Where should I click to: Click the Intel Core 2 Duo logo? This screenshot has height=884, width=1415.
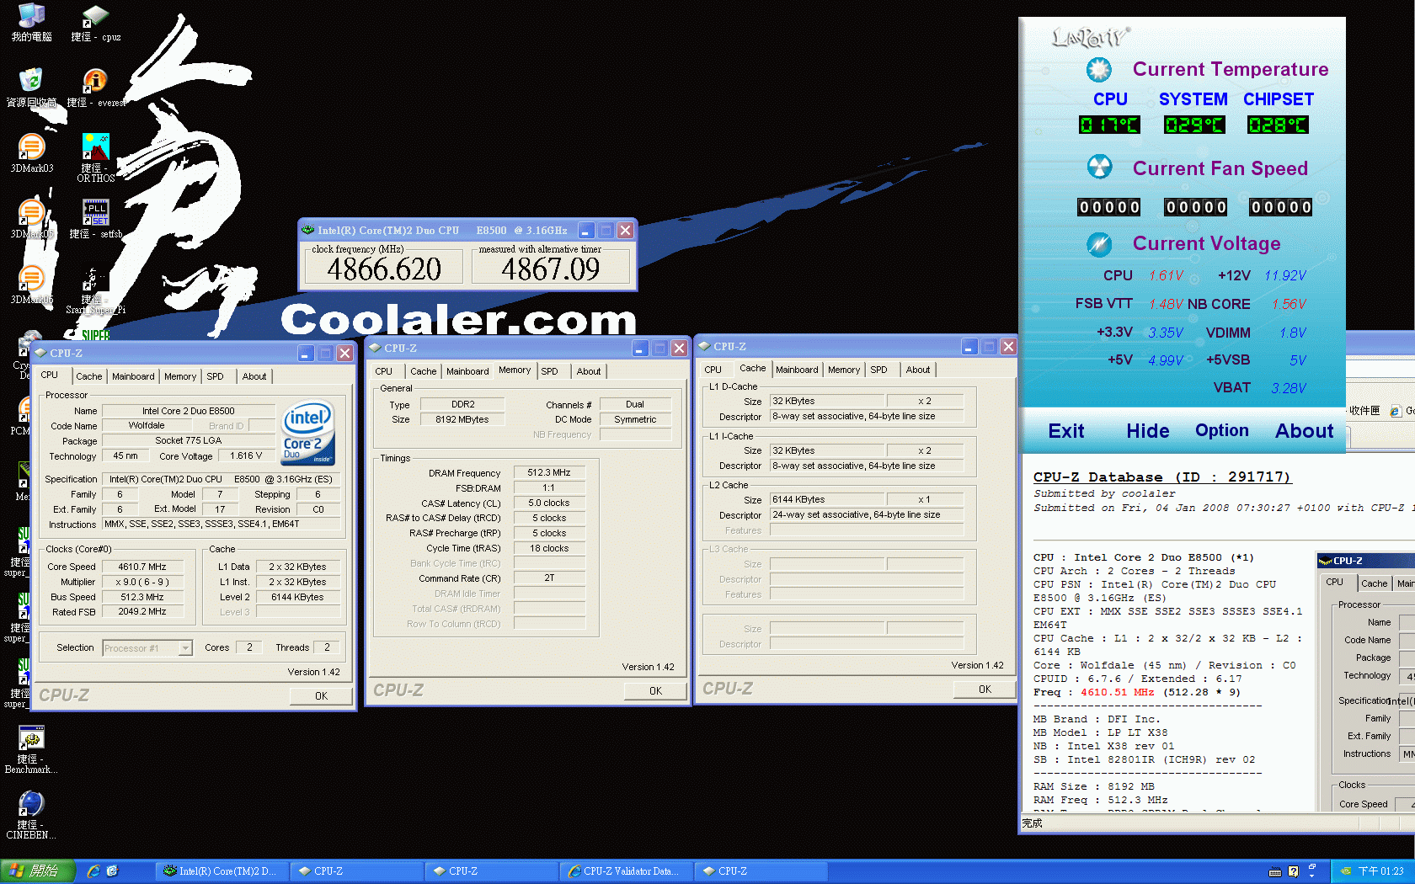[x=308, y=432]
